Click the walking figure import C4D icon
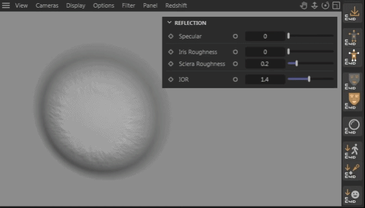 tap(353, 151)
